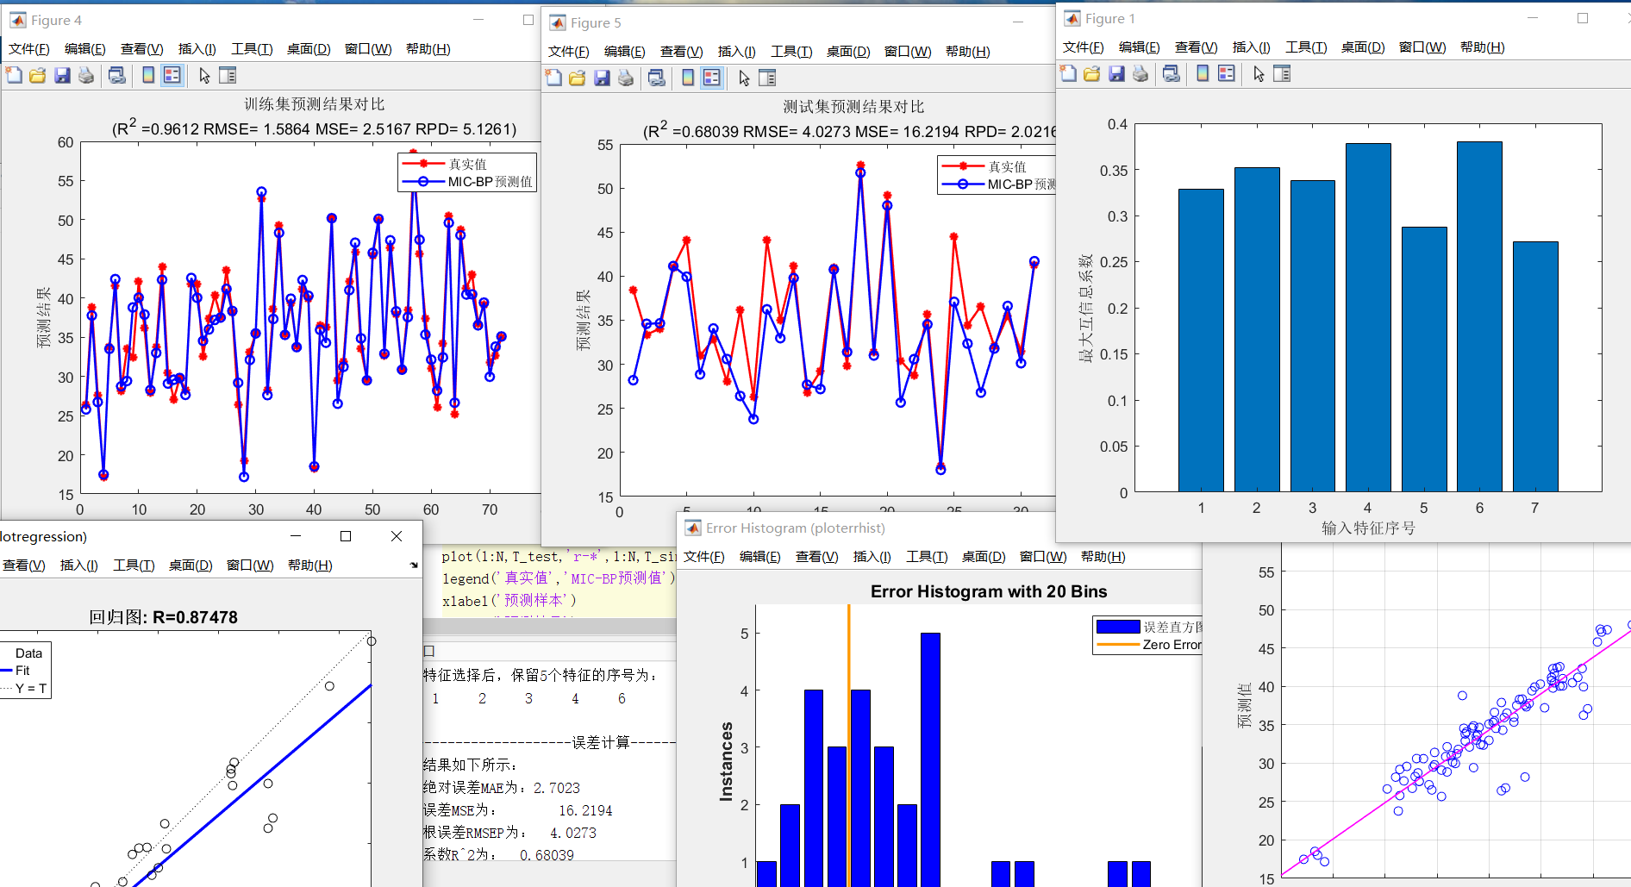1631x887 pixels.
Task: Select the Edit Plot arrow tool in Figure 5
Action: click(743, 78)
